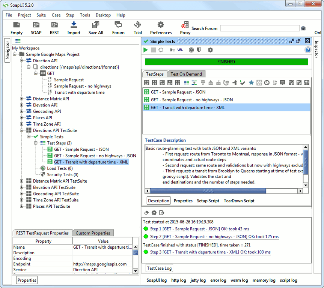The height and width of the screenshot is (288, 324).
Task: Run the Simple Tests test case
Action: coord(145,50)
